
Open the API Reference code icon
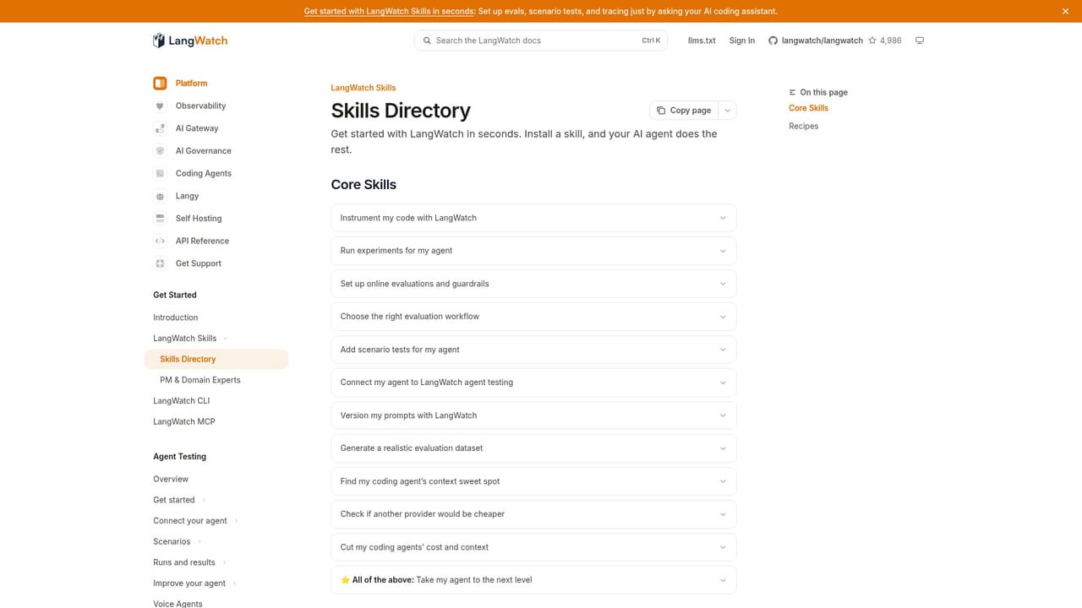point(160,241)
